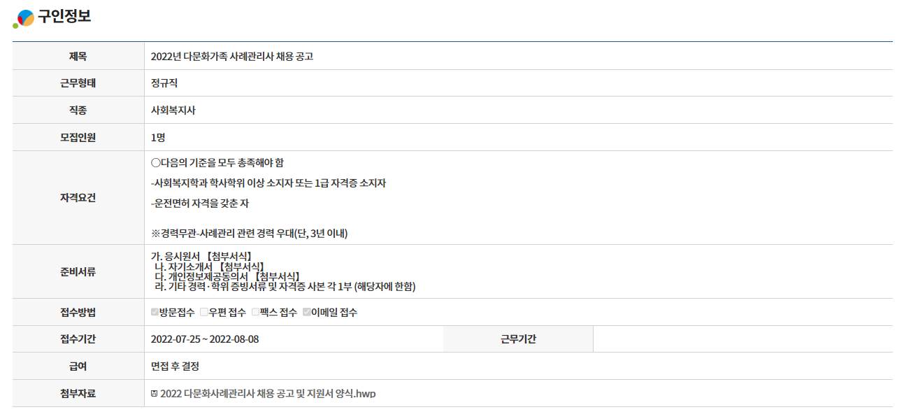Image resolution: width=904 pixels, height=412 pixels.
Task: Toggle the 이메일 접수 checkbox
Action: [x=307, y=313]
